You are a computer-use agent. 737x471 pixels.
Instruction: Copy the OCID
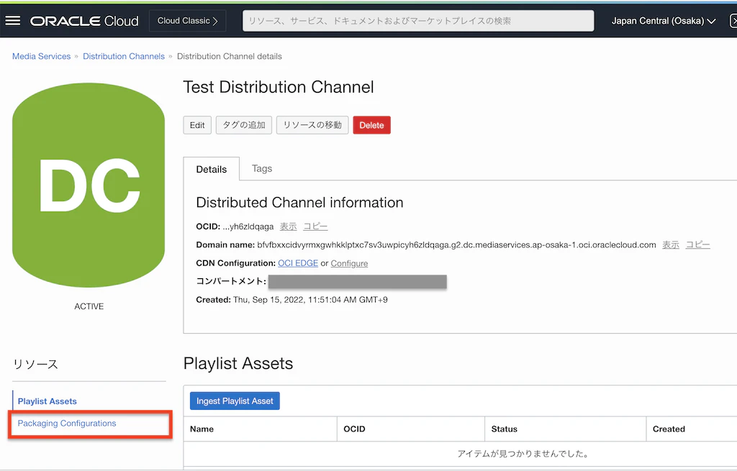[x=315, y=227]
